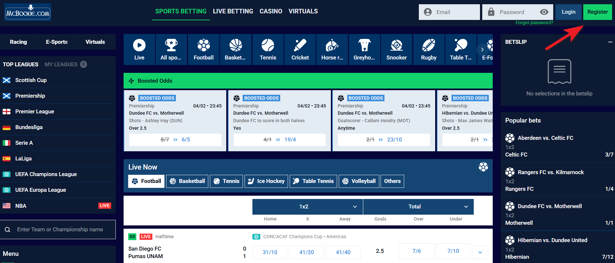Viewport: 615px width, 263px height.
Task: Toggle password visibility eye icon
Action: (x=544, y=12)
